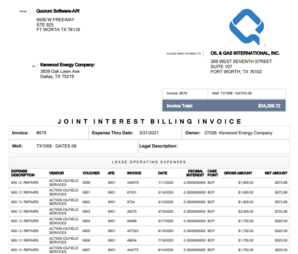
Task: Select the Expense Thru Date value 3/31/2021
Action: (149, 133)
